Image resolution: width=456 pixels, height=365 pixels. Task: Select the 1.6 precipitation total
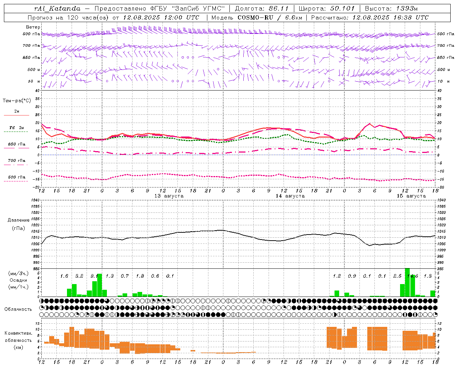(64, 276)
